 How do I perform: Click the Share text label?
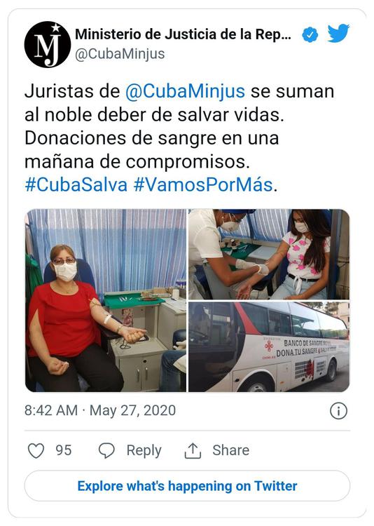coord(231,450)
